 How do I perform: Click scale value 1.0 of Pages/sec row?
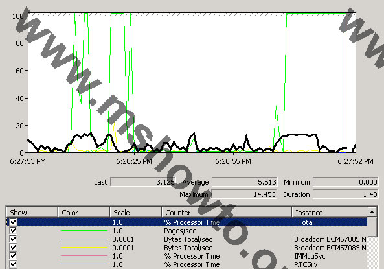(118, 231)
